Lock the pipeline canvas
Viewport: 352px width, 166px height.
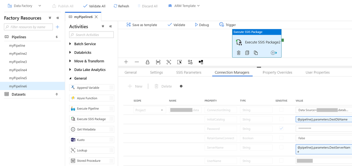[x=148, y=62]
